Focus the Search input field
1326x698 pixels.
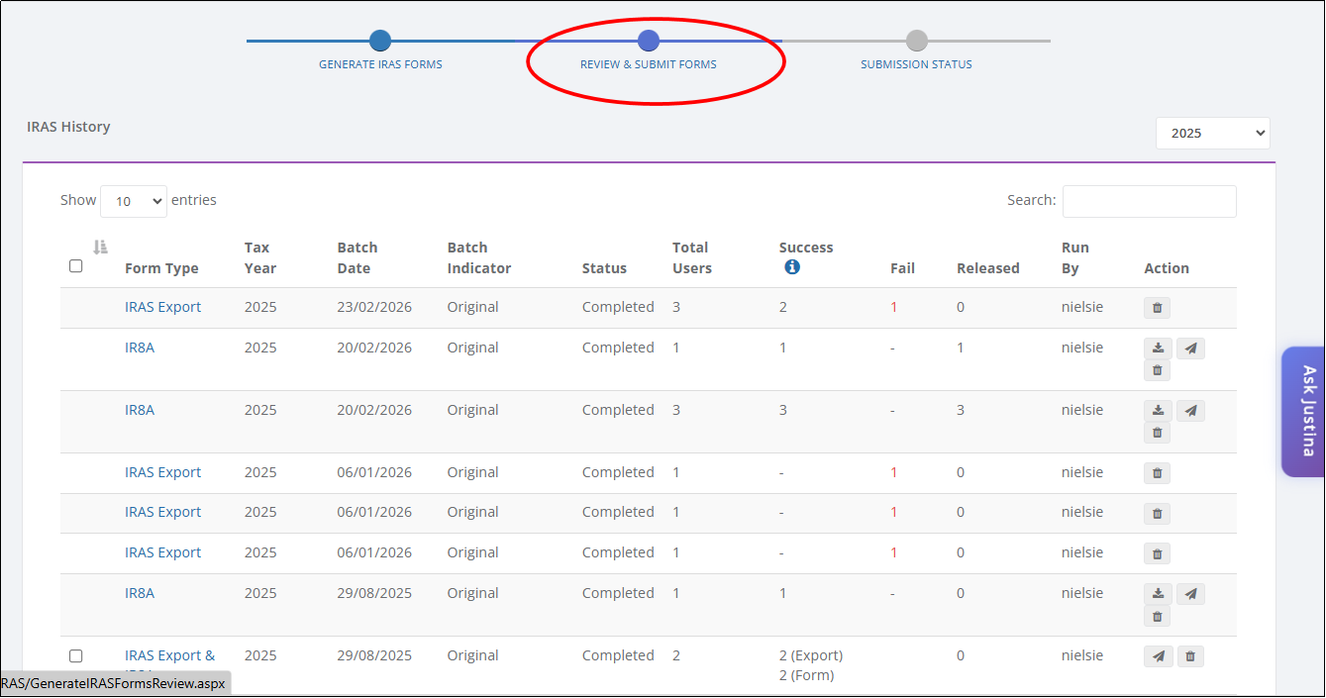tap(1149, 201)
